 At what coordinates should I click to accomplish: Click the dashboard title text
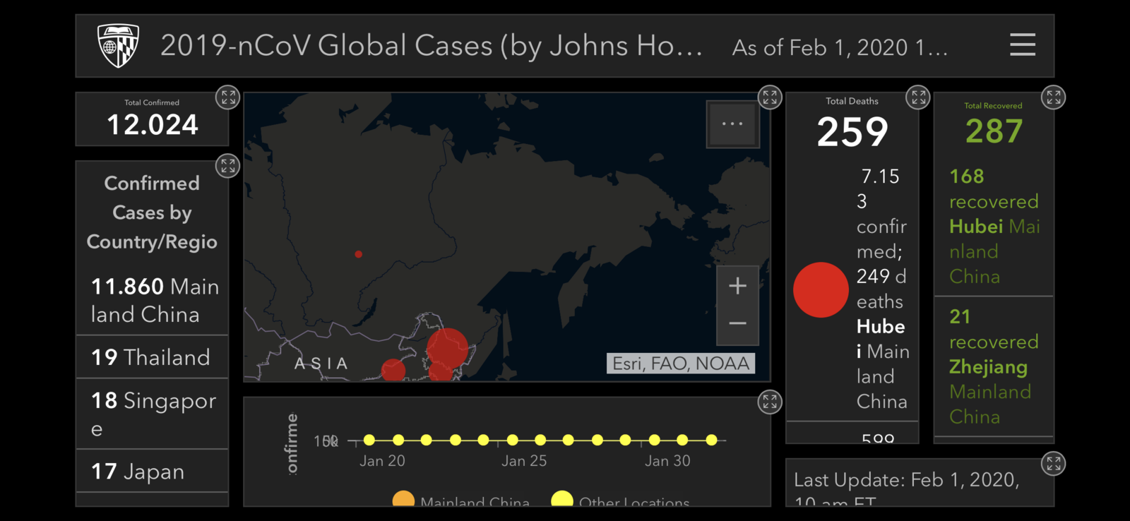tap(432, 46)
